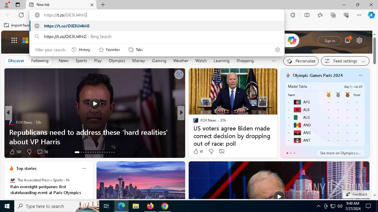This screenshot has height=212, width=378.
Task: Close the New tab tab
Action: click(x=92, y=5)
